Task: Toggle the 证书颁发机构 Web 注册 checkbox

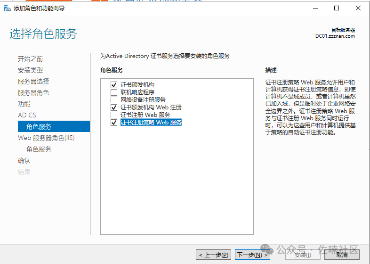Action: click(114, 107)
